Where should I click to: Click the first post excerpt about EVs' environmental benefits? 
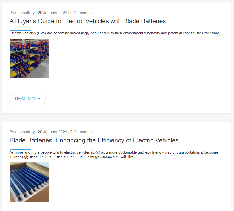pyautogui.click(x=115, y=33)
